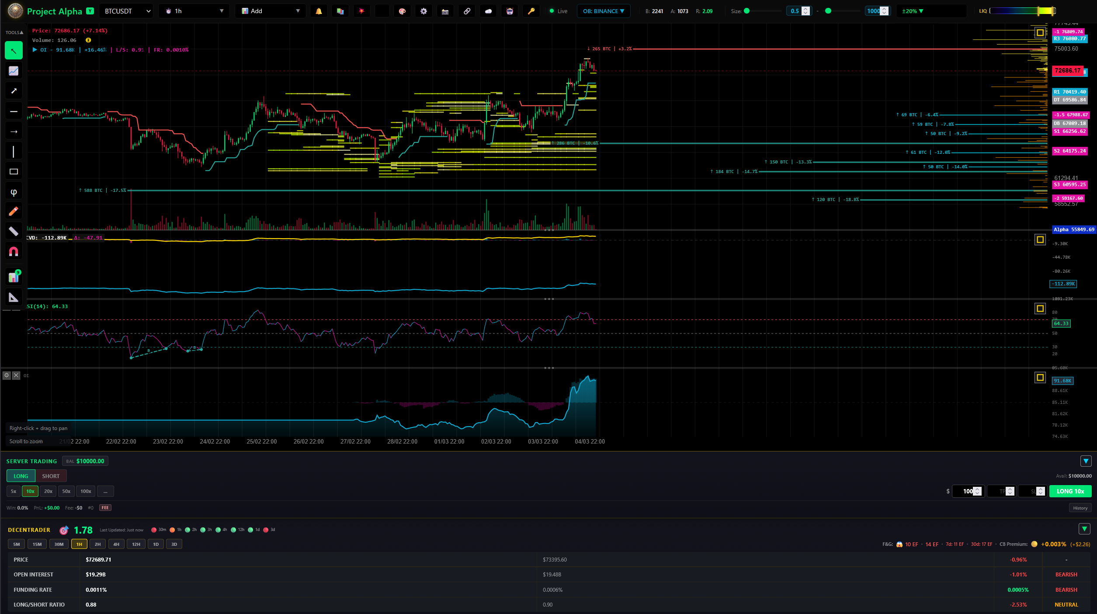Switch Decentrader to the 1D tab
Viewport: 1097px width, 614px height.
point(155,544)
